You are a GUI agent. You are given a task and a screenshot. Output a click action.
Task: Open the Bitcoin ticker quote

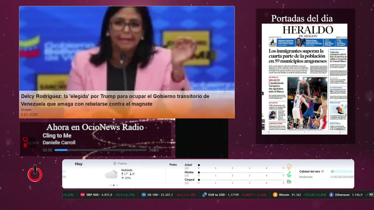pyautogui.click(x=299, y=195)
